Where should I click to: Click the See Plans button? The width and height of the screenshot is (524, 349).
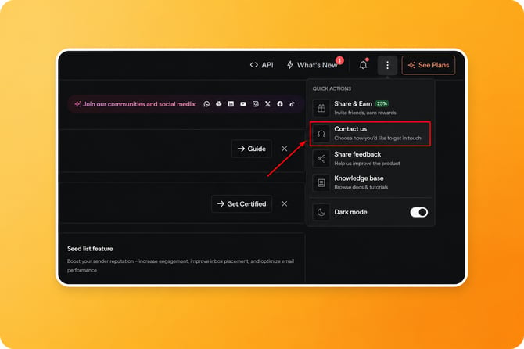(x=429, y=65)
